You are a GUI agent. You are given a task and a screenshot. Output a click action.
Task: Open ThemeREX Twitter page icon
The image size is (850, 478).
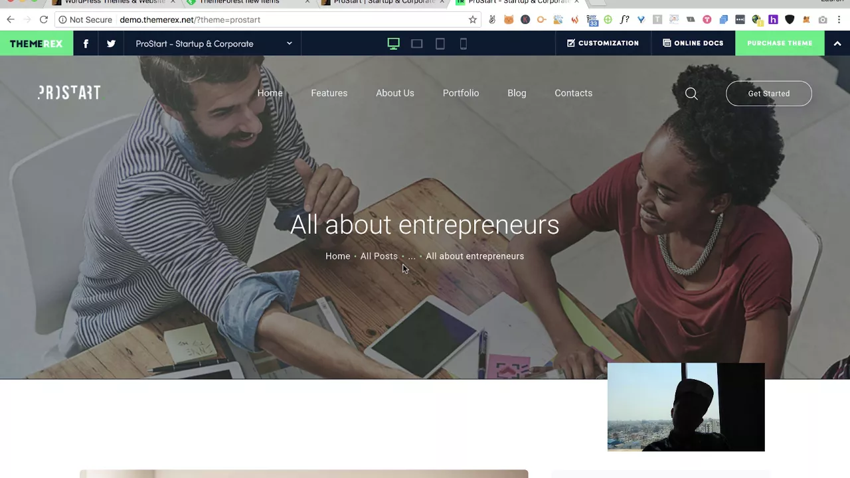(111, 44)
